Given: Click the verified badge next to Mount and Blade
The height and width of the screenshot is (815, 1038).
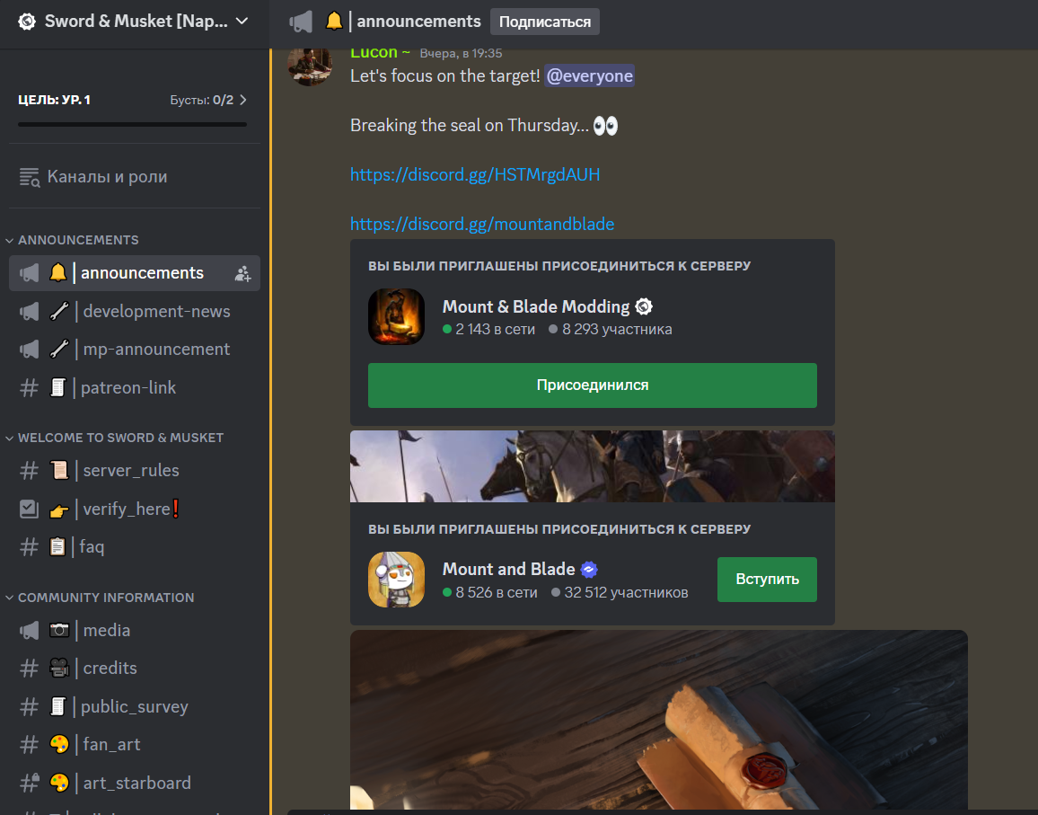Looking at the screenshot, I should tap(589, 569).
